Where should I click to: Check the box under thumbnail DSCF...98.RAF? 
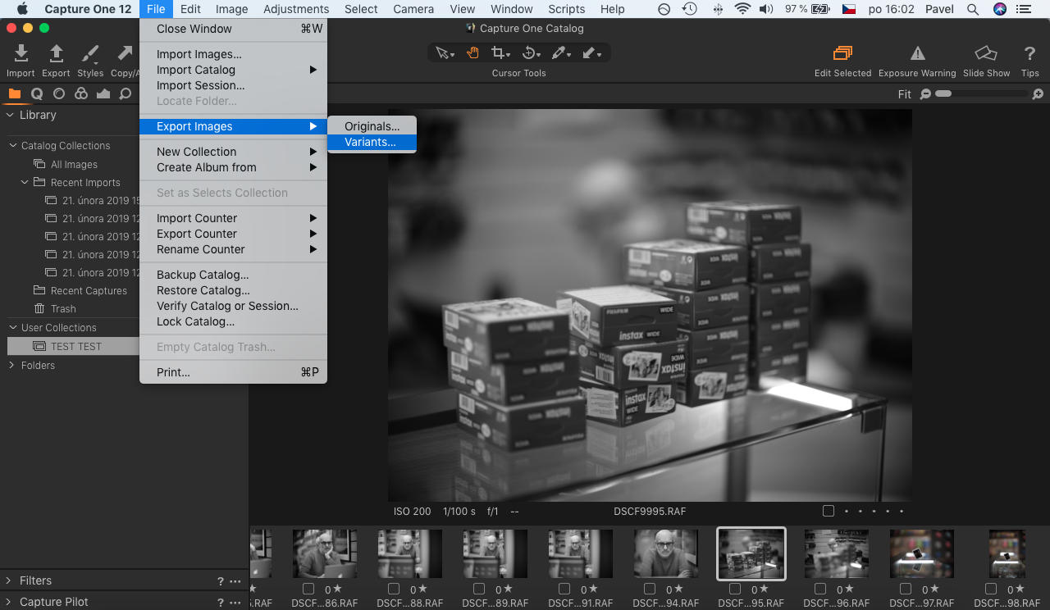990,589
